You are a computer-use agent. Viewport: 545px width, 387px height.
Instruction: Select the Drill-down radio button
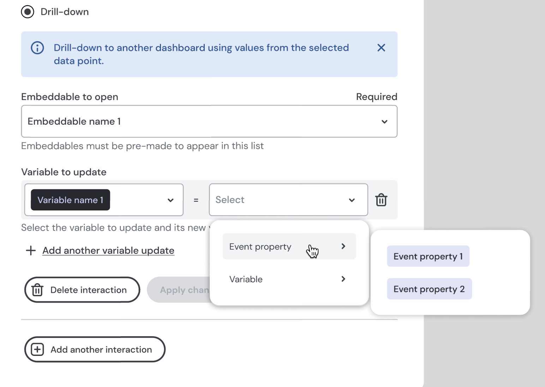tap(28, 12)
